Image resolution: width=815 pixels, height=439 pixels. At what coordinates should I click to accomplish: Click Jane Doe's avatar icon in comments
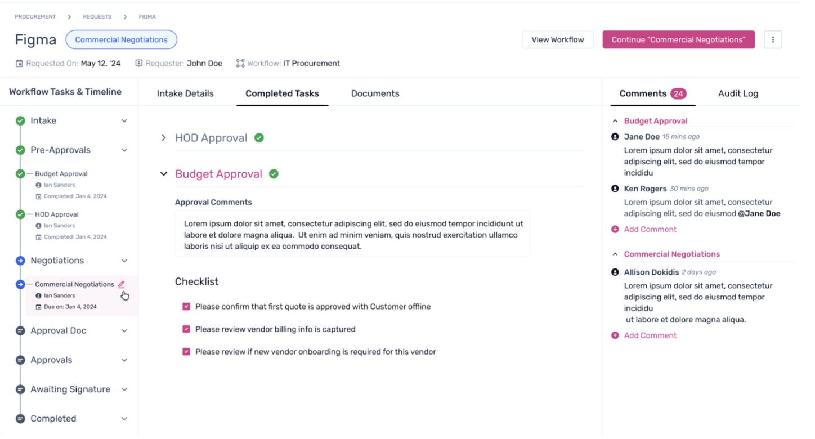(615, 137)
